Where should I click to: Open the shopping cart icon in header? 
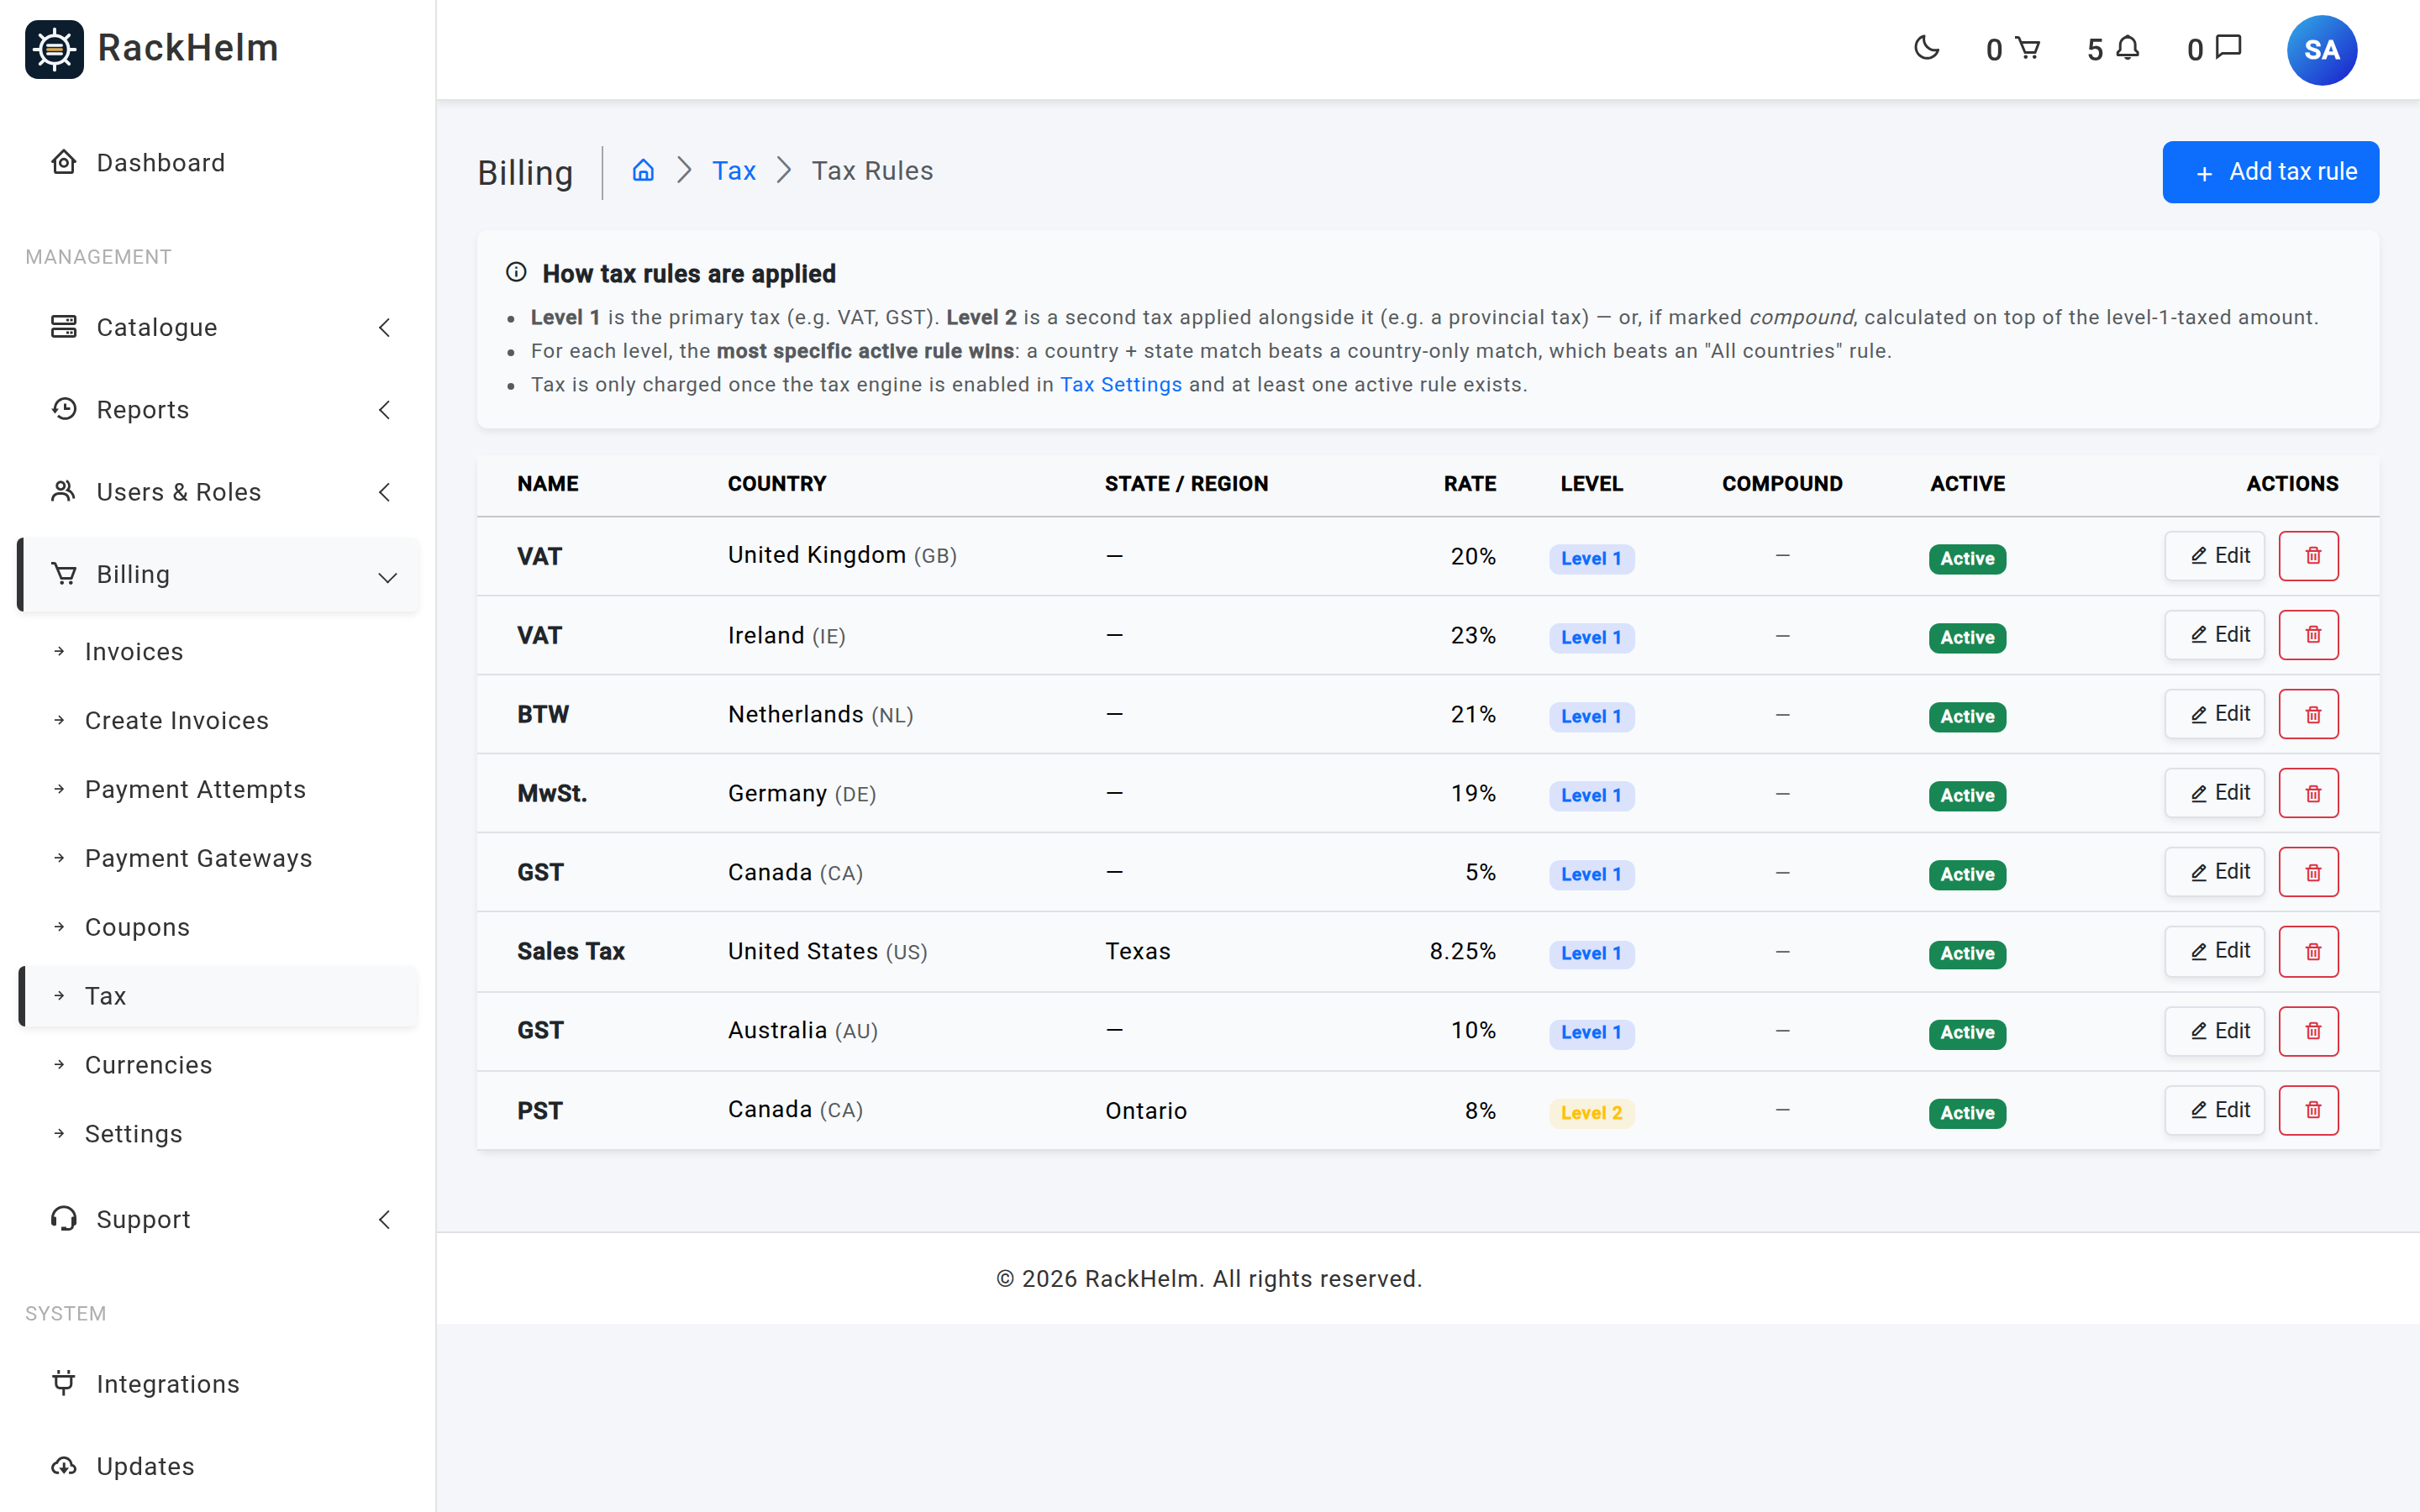coord(2027,48)
